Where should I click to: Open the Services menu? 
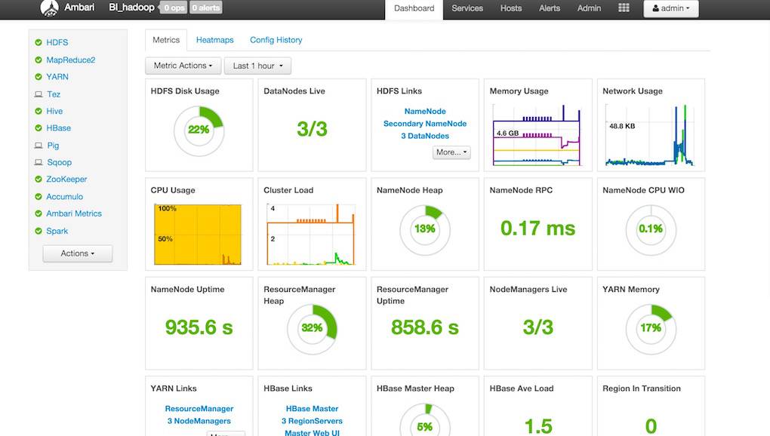(467, 8)
